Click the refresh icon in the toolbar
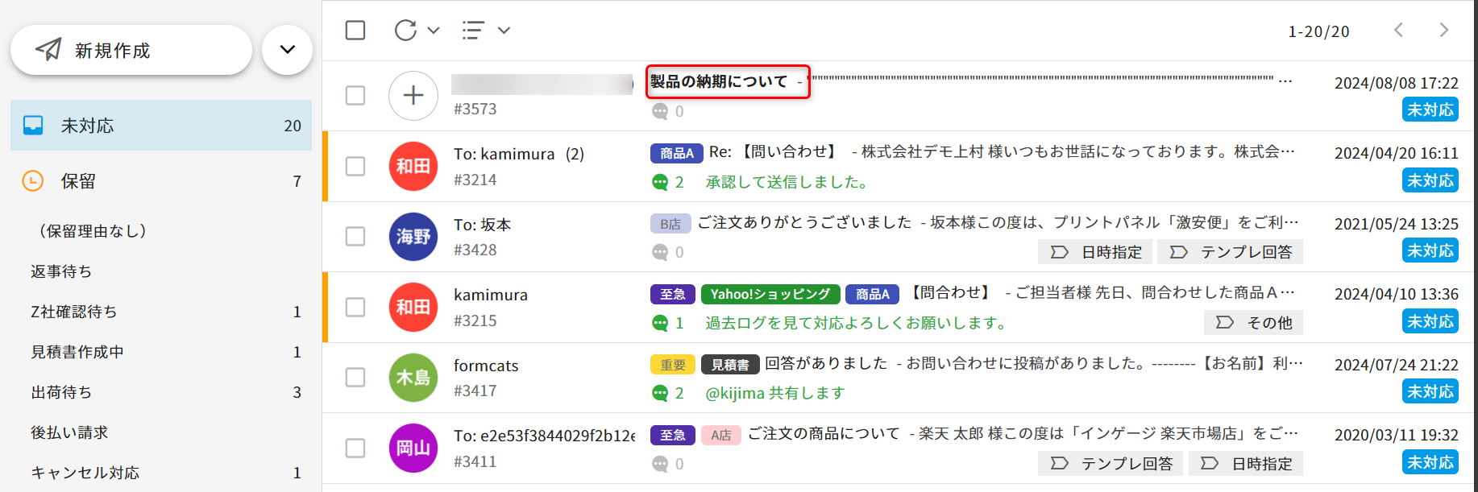The height and width of the screenshot is (492, 1478). (405, 31)
